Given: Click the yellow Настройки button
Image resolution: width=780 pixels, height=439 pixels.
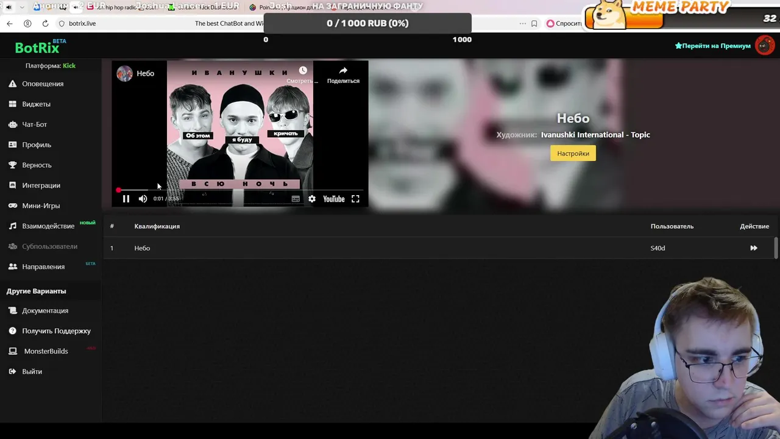Looking at the screenshot, I should (573, 154).
